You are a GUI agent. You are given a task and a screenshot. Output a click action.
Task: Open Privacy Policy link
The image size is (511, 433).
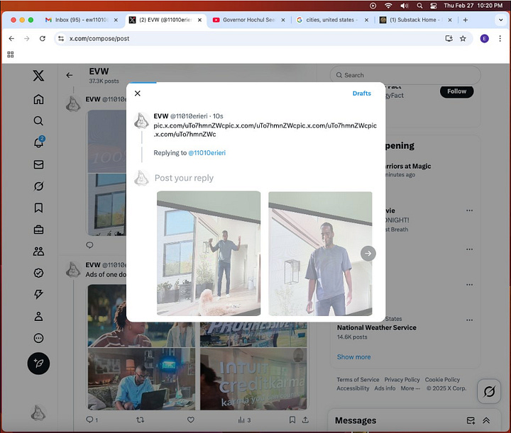coord(402,380)
